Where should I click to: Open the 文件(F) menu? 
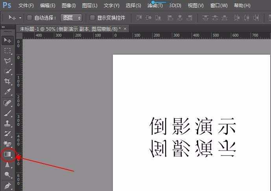point(26,6)
